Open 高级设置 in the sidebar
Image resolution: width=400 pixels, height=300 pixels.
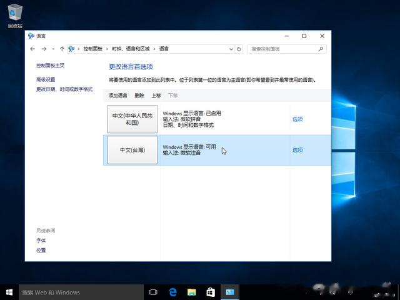coord(46,79)
